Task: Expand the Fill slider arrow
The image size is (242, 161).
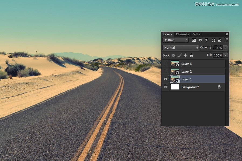Action: [225, 55]
